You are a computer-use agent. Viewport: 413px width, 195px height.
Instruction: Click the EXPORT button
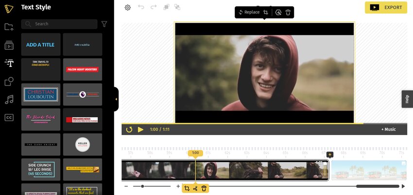click(x=386, y=8)
